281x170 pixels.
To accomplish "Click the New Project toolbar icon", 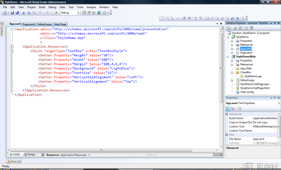I will pyautogui.click(x=5, y=13).
